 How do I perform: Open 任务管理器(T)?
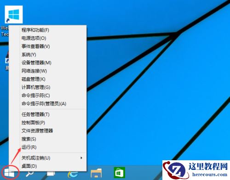(x=48, y=114)
